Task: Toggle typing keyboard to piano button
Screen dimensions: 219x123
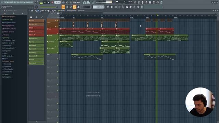Action: click(63, 7)
